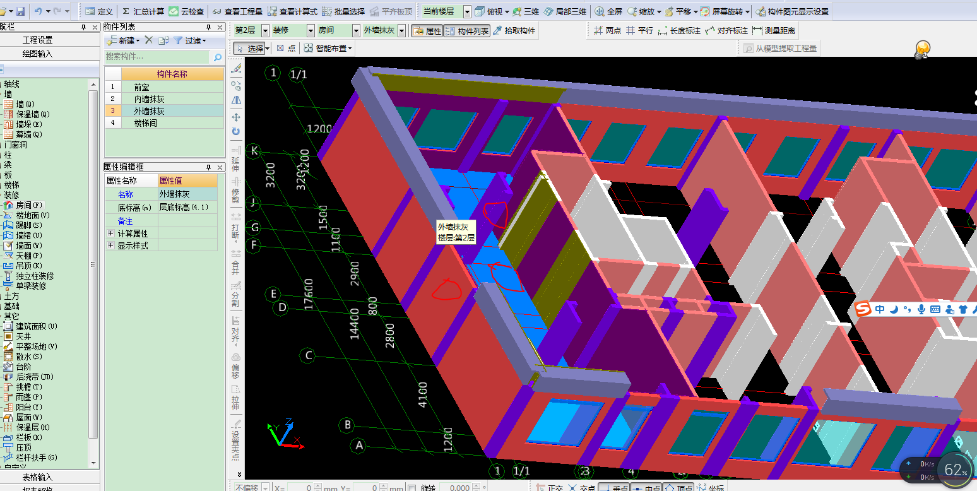Select 楼地面(V) in navigation tree
This screenshot has width=977, height=491.
point(27,215)
